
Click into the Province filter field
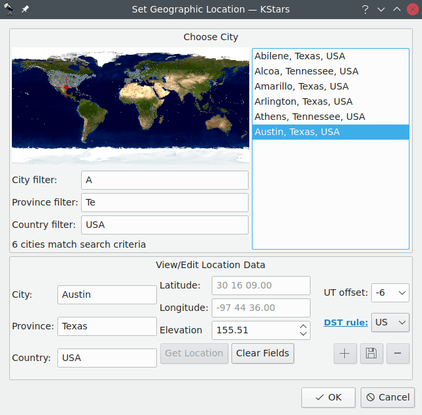[x=164, y=203]
